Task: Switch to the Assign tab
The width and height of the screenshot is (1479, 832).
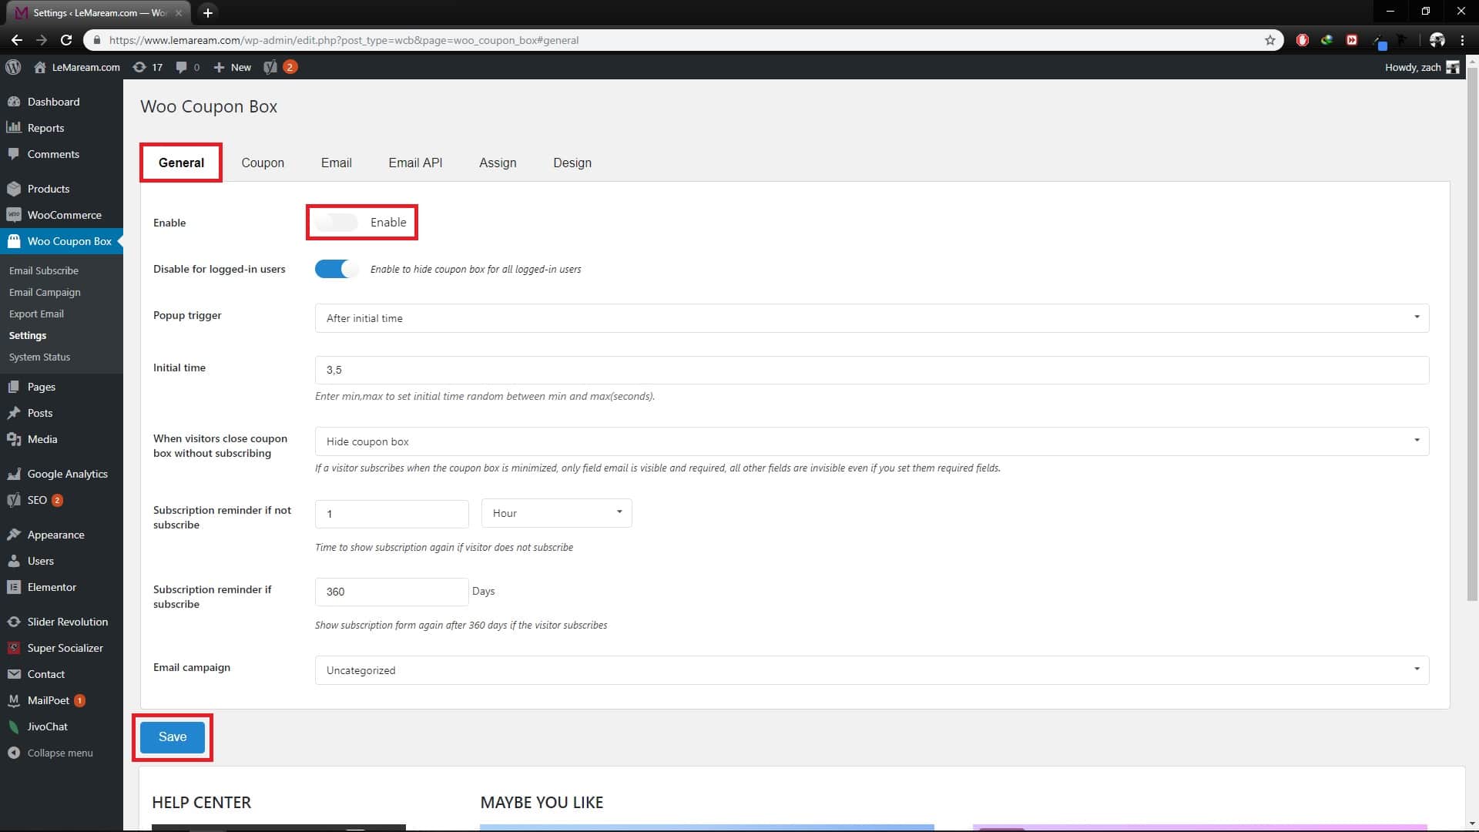Action: [498, 163]
